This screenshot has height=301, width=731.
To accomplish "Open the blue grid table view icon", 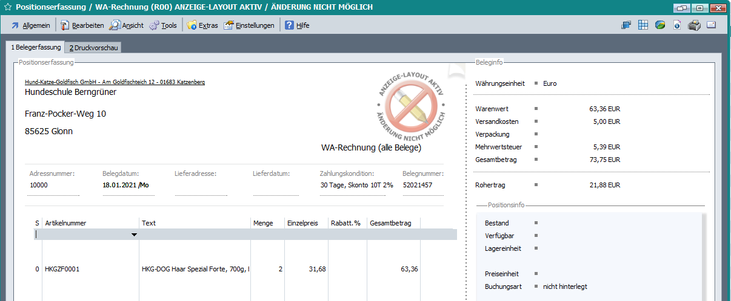I will [643, 25].
